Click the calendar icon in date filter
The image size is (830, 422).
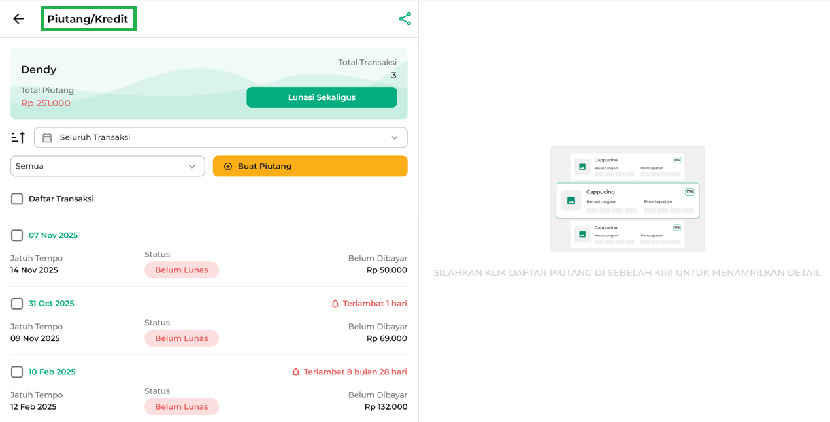tap(47, 137)
